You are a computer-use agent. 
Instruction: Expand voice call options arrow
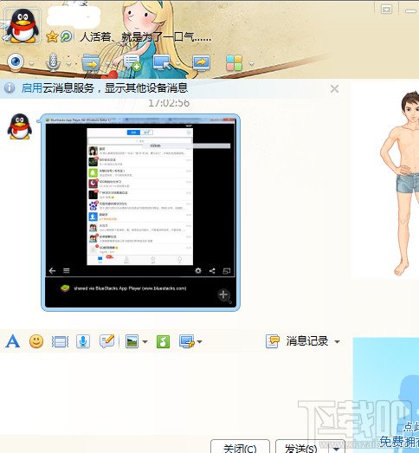point(68,64)
